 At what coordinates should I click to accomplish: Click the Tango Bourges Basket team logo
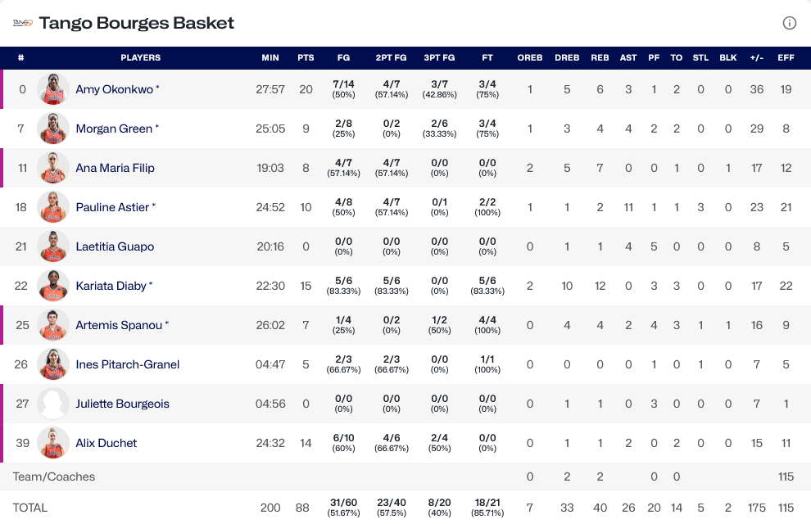[x=22, y=23]
